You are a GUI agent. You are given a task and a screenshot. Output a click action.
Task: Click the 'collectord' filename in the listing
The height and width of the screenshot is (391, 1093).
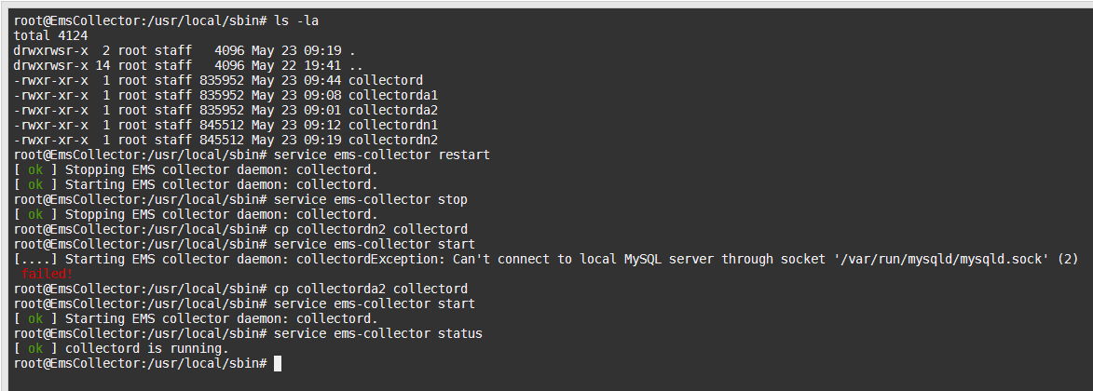pyautogui.click(x=386, y=80)
